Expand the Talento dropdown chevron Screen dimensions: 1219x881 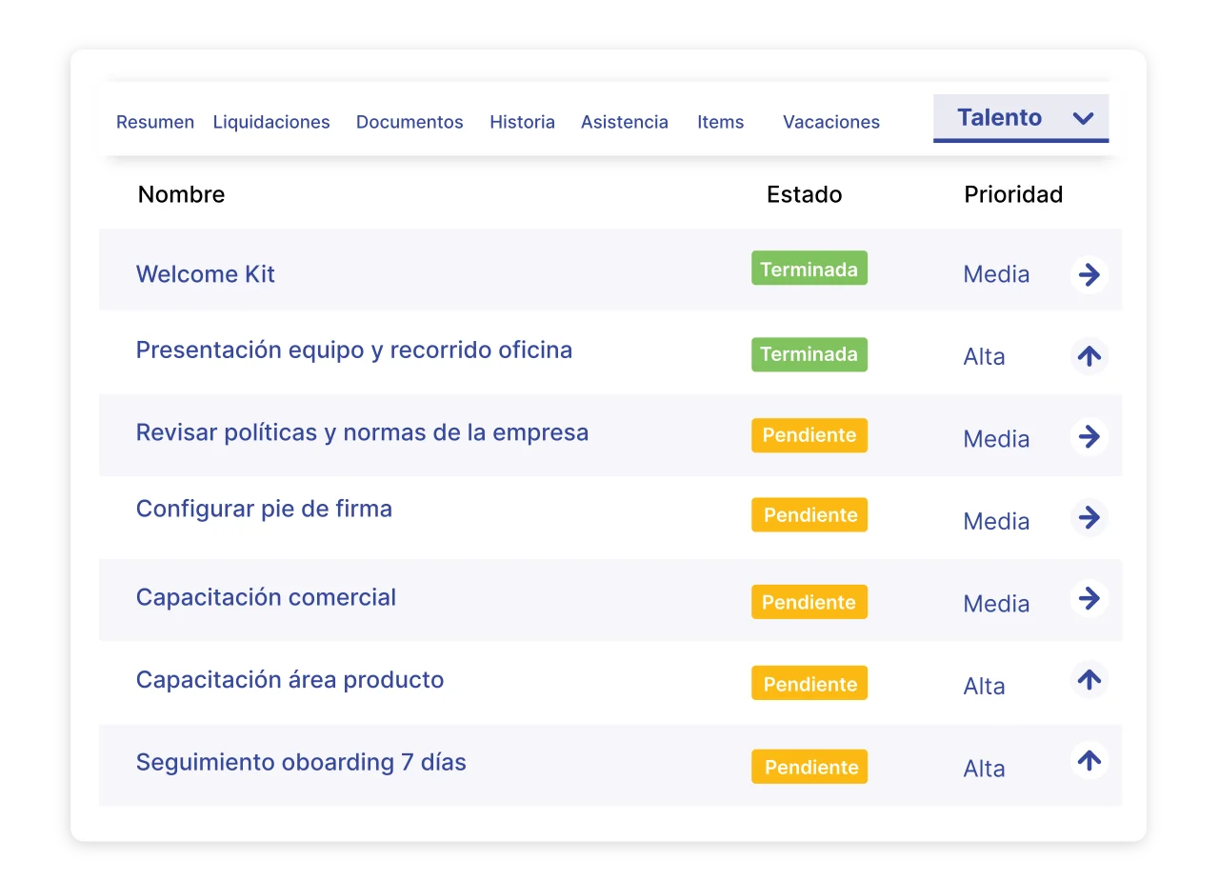1083,118
